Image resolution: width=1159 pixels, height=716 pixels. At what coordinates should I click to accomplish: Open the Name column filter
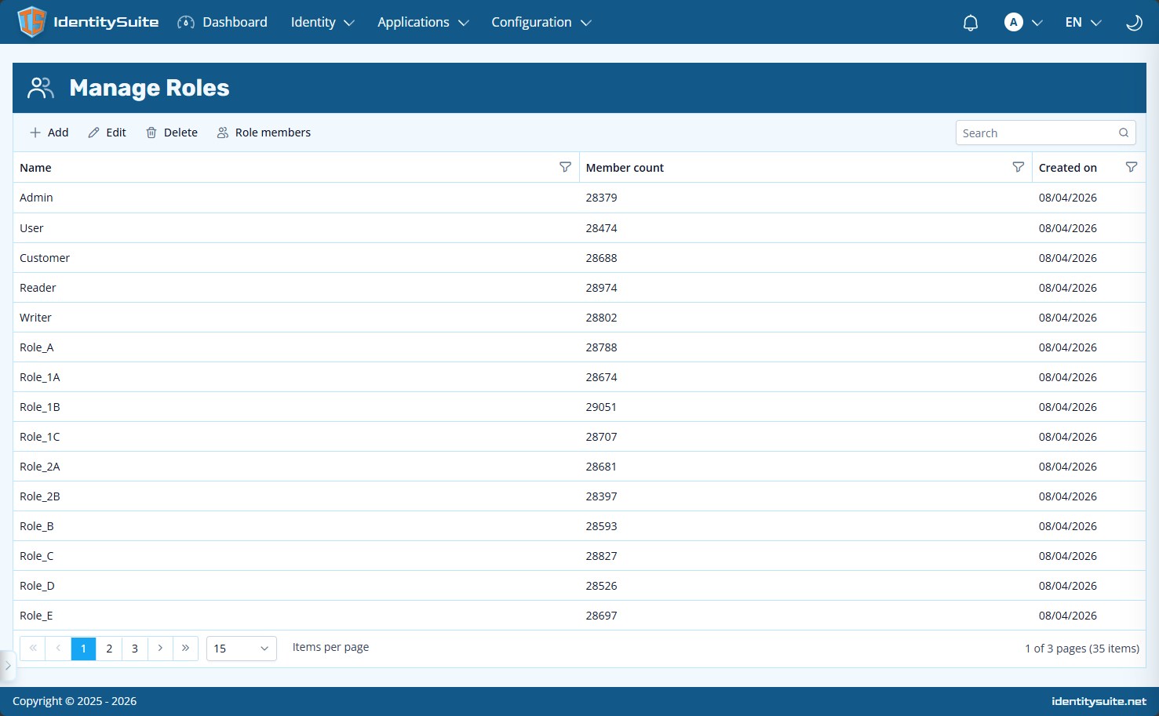coord(565,167)
